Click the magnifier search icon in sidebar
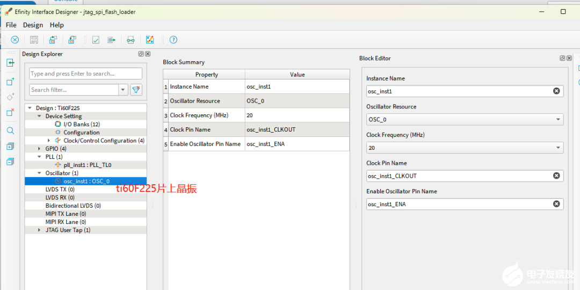580x290 pixels. [x=10, y=130]
